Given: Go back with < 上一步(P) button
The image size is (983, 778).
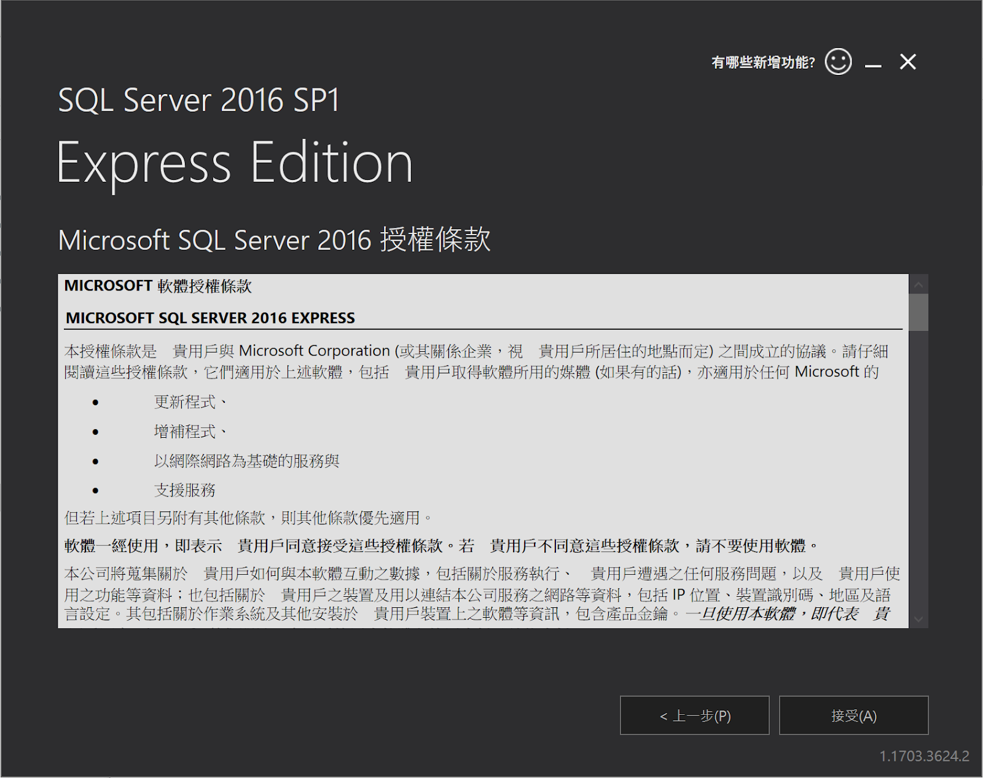Looking at the screenshot, I should 695,715.
